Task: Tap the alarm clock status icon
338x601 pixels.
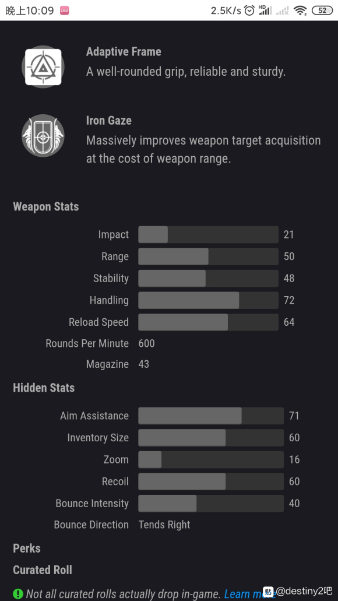Action: click(249, 10)
